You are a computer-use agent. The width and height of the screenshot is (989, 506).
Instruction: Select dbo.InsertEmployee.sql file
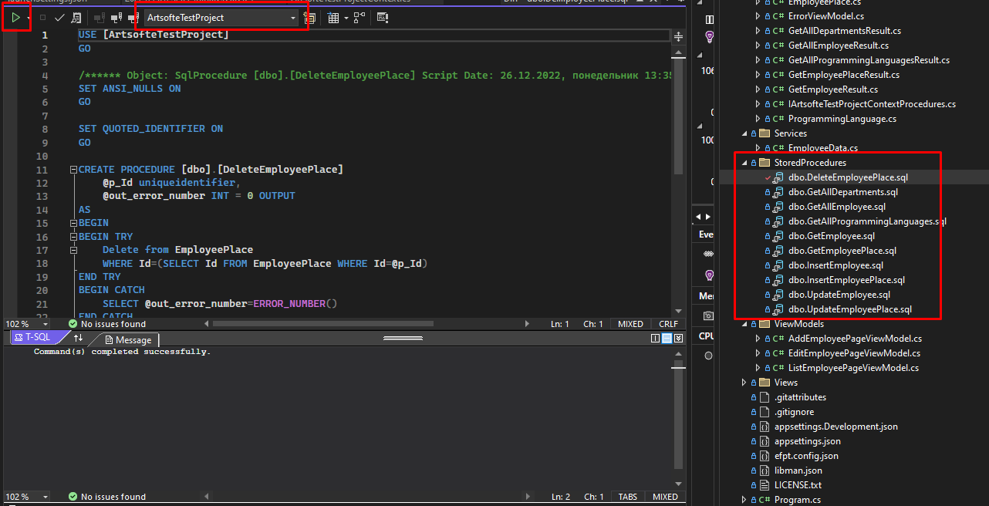tap(836, 265)
